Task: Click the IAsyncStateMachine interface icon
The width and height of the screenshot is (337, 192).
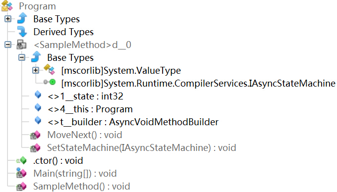Action: 50,82
